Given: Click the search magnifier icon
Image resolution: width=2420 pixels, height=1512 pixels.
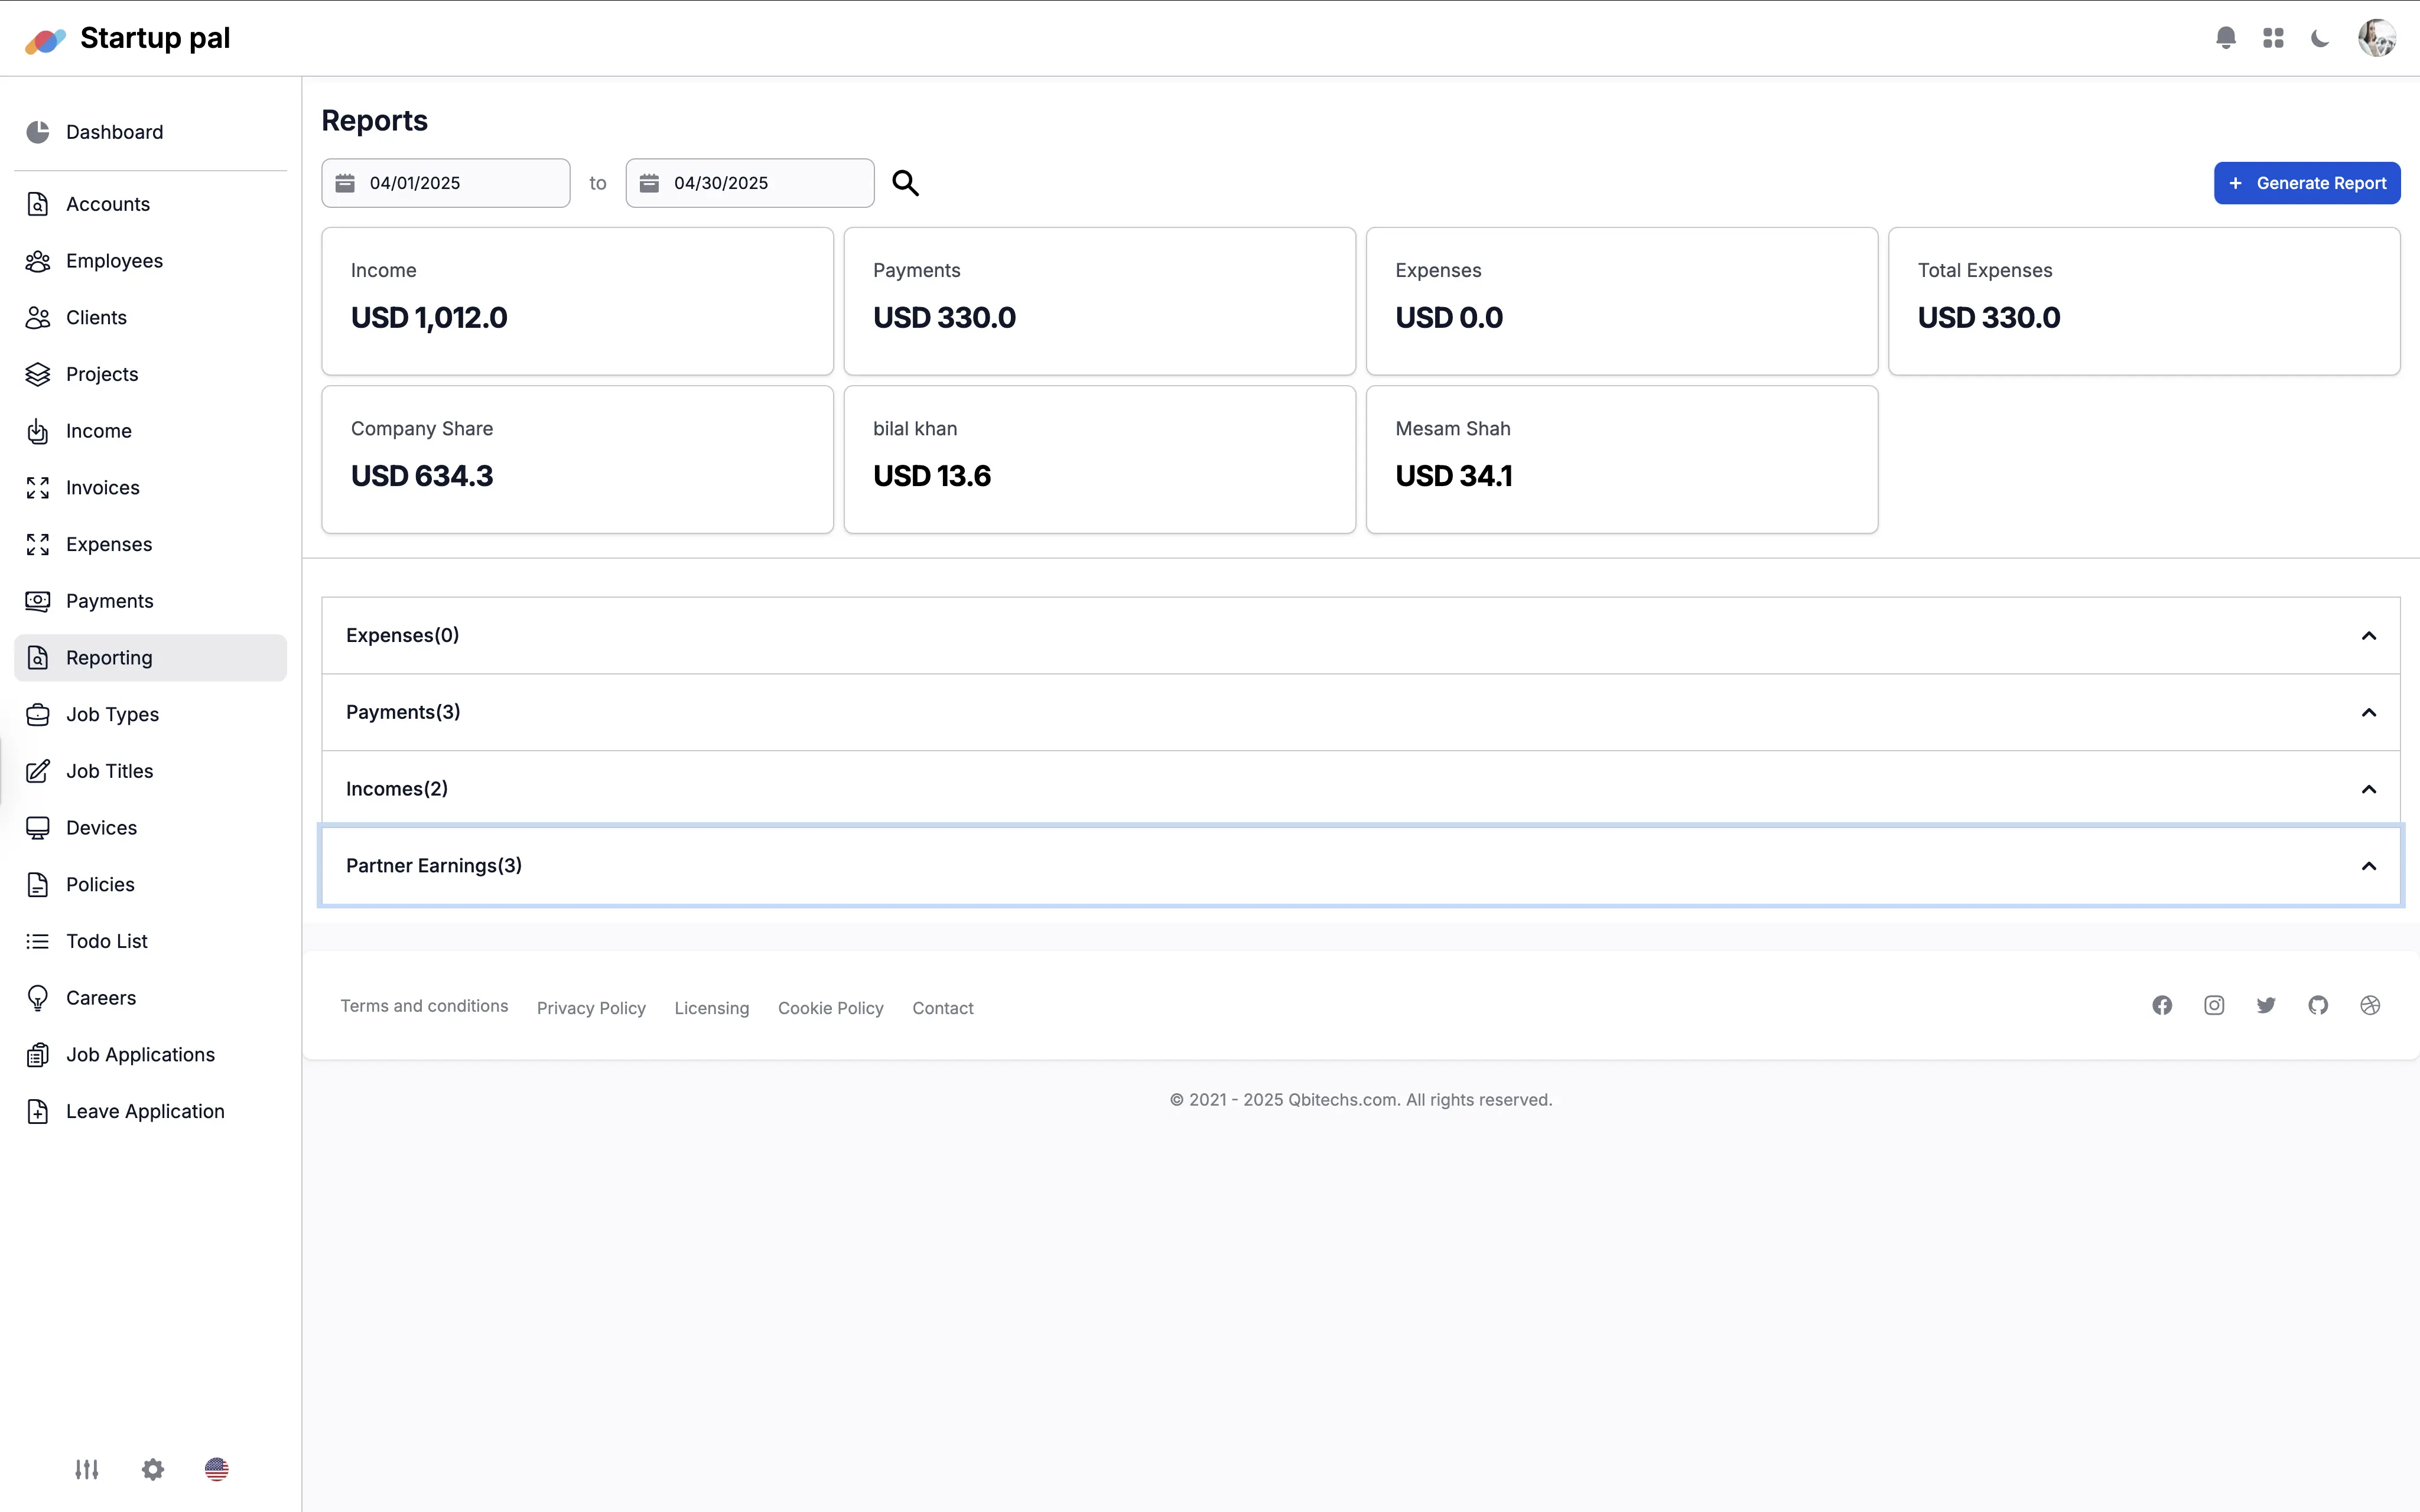Looking at the screenshot, I should (x=905, y=183).
